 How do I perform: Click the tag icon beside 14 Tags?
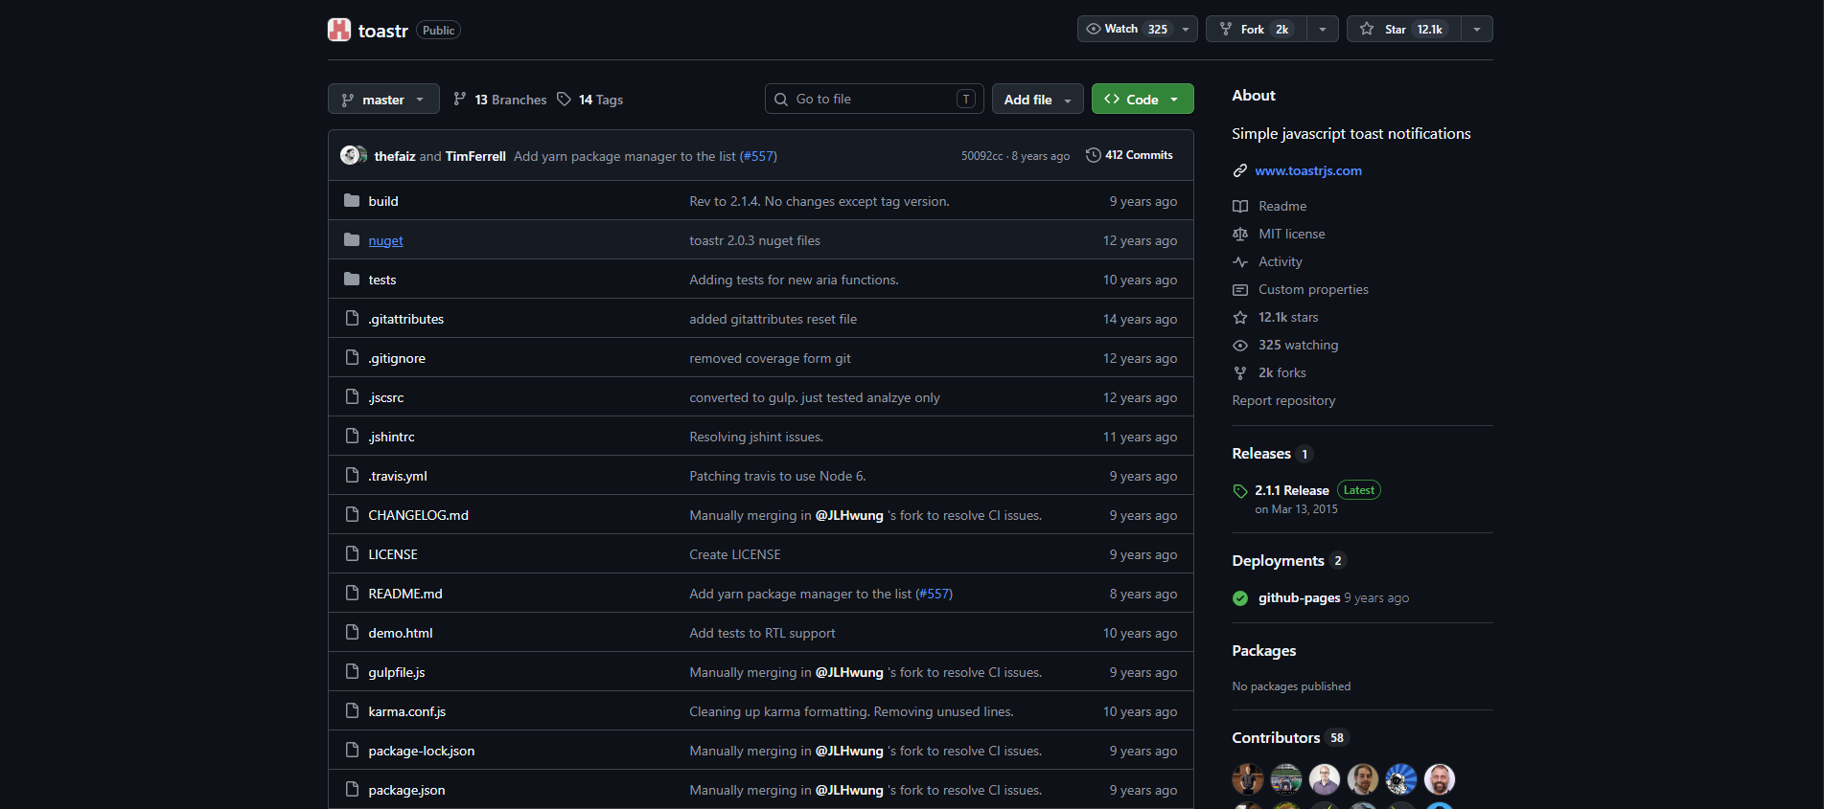click(x=564, y=99)
